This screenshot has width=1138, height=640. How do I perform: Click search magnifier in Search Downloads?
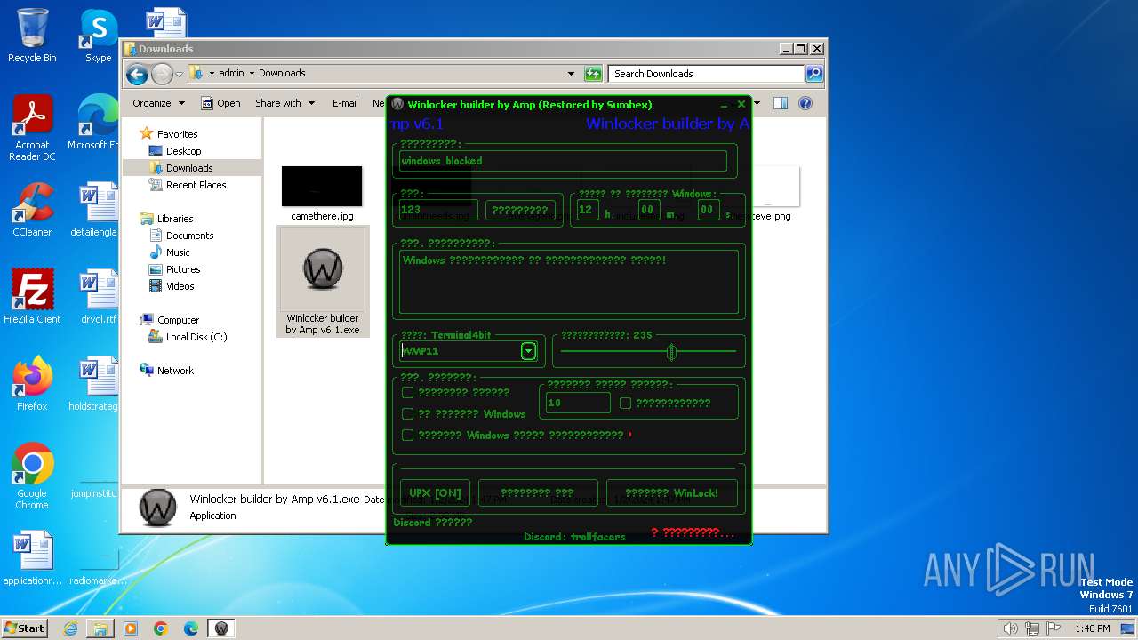pyautogui.click(x=814, y=74)
